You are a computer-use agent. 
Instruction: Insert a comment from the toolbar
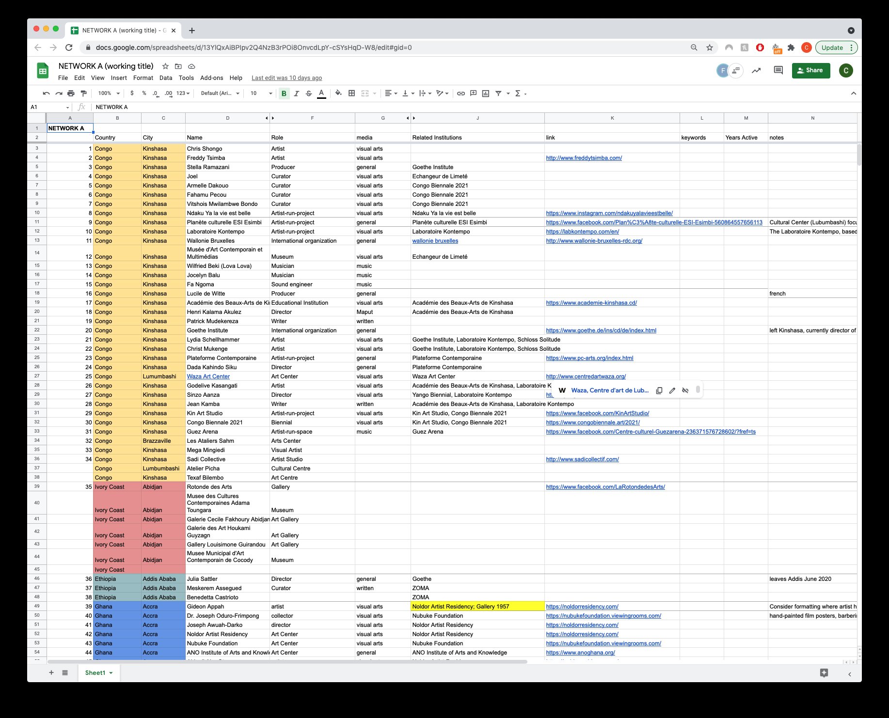click(x=473, y=94)
